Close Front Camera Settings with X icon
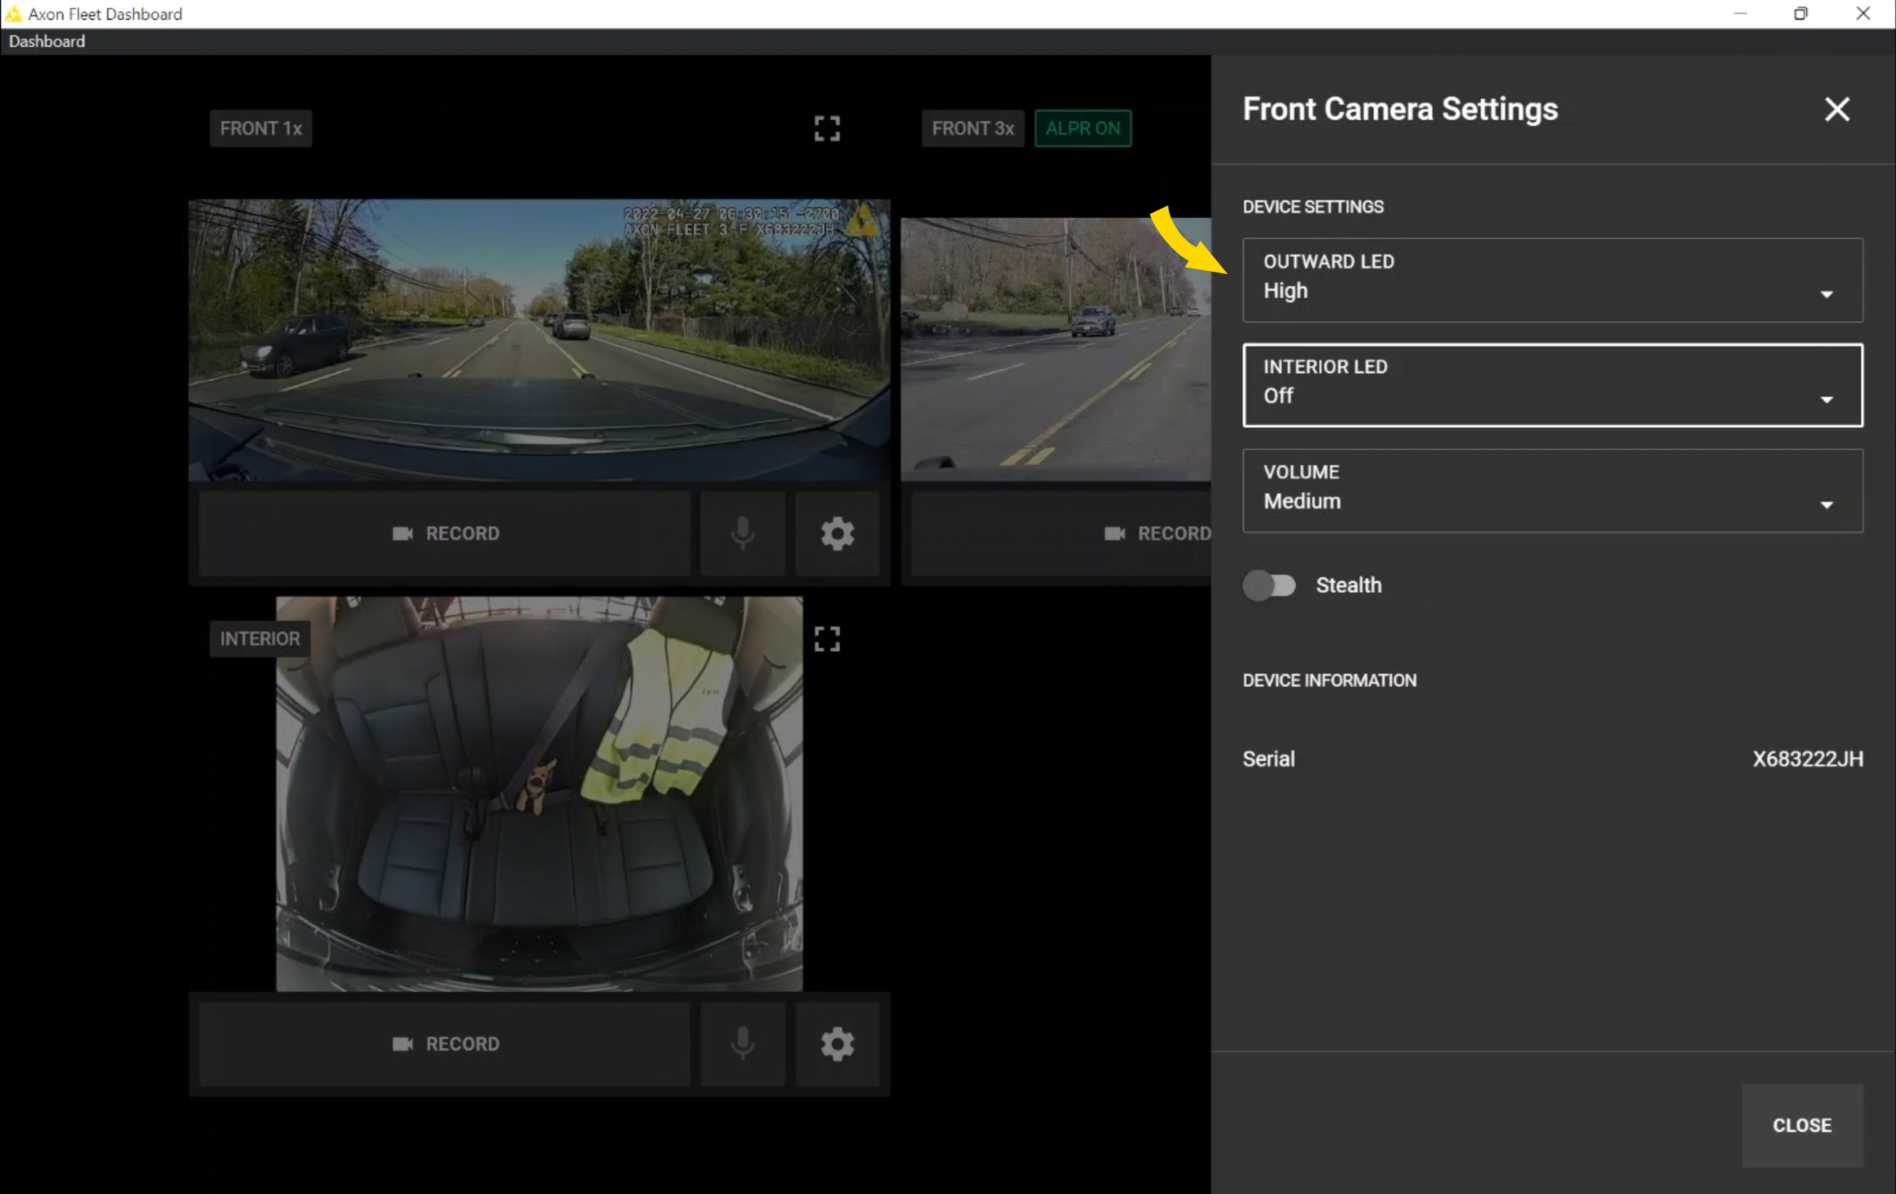The image size is (1896, 1194). (x=1836, y=110)
